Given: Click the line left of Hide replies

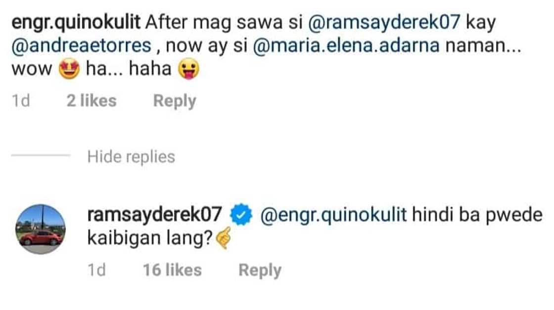Looking at the screenshot, I should click(x=41, y=155).
